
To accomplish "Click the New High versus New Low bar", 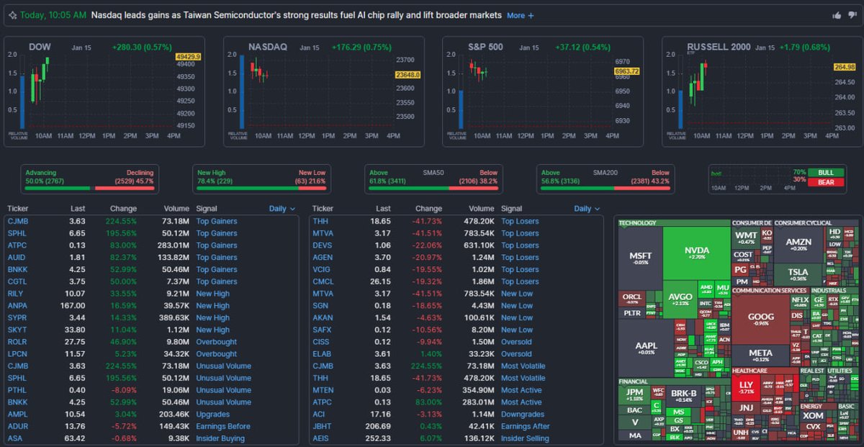I will pyautogui.click(x=261, y=179).
